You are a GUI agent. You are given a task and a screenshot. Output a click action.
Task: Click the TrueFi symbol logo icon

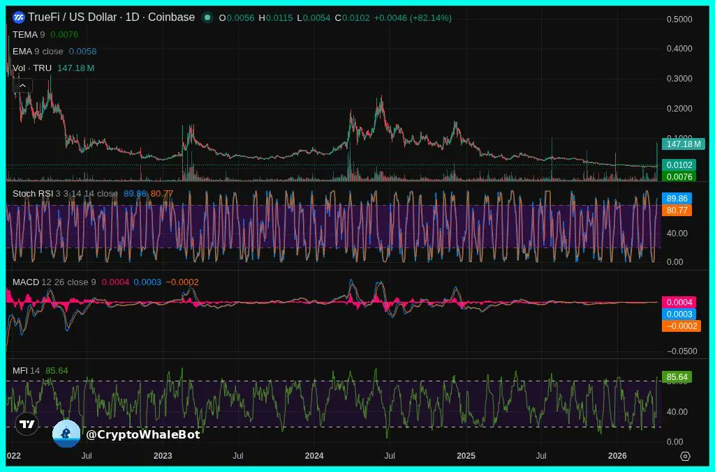pyautogui.click(x=19, y=17)
